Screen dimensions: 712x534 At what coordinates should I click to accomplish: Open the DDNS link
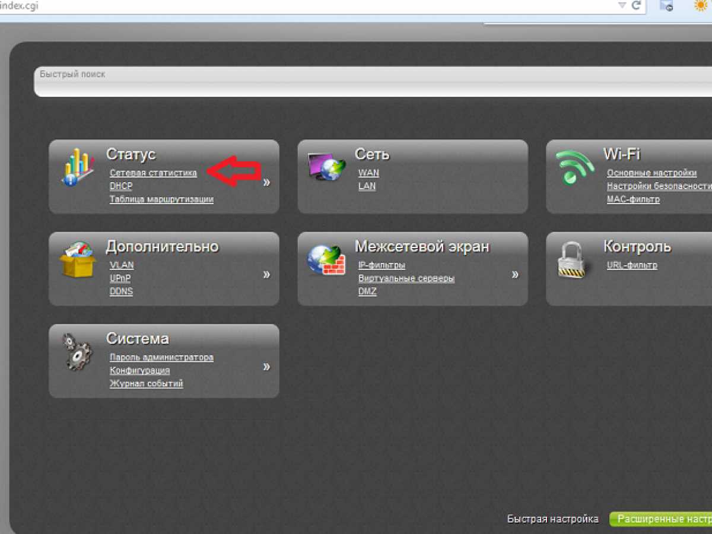coord(121,291)
